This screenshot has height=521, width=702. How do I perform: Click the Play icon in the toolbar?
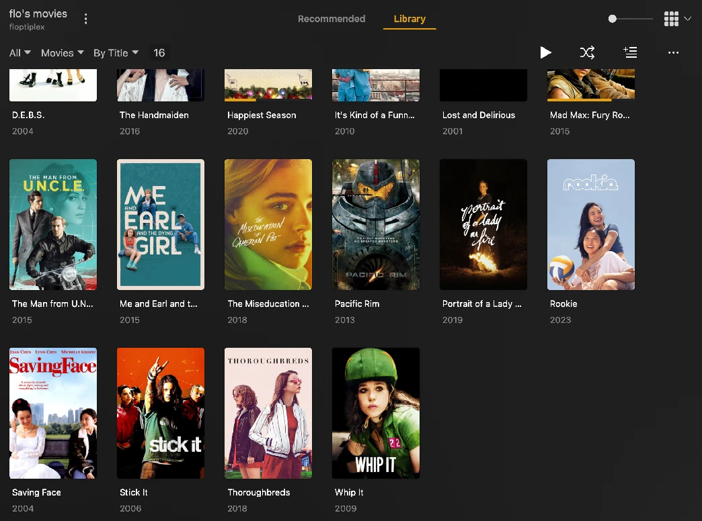(545, 52)
